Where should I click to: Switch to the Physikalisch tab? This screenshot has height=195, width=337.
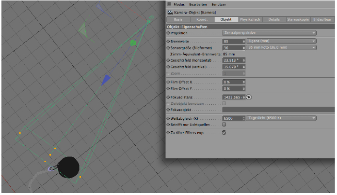pyautogui.click(x=250, y=19)
